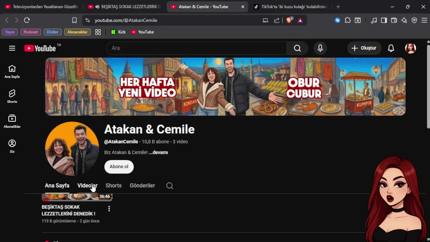Open the YouTube bookmark

tap(142, 32)
